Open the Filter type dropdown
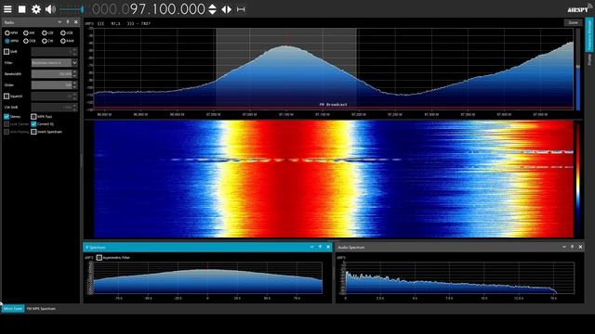 (74, 63)
